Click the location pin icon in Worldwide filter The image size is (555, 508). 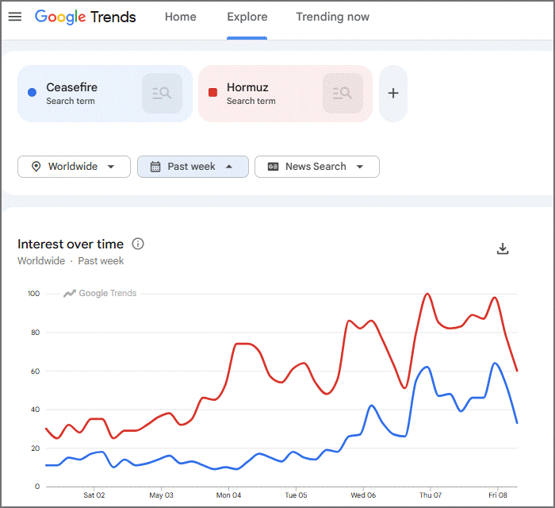pyautogui.click(x=36, y=167)
